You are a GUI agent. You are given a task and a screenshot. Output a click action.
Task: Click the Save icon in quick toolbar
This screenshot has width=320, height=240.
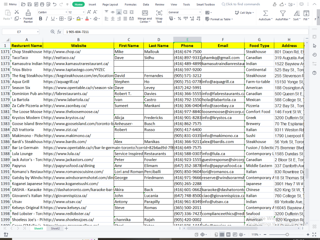(29, 4)
